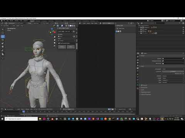Toggle visibility eye of first outliner collection
The height and width of the screenshot is (138, 185).
[x=183, y=27]
